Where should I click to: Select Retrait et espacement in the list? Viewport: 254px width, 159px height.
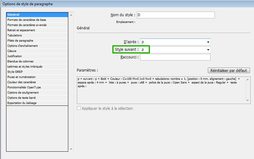[21, 30]
